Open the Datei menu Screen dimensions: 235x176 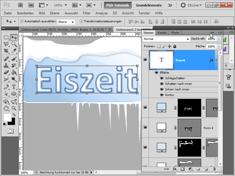click(x=8, y=13)
